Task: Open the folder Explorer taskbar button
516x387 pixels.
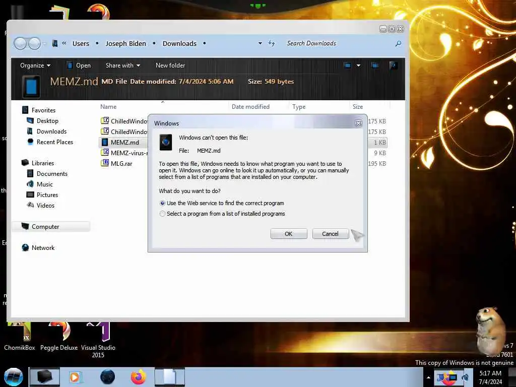Action: coord(44,377)
